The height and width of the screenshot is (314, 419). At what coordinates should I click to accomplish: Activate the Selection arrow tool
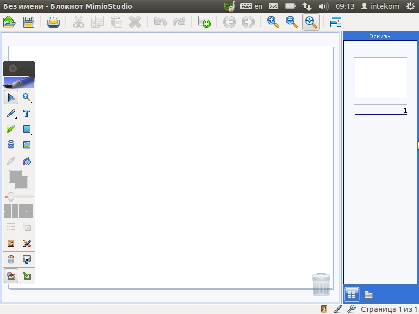(x=11, y=97)
